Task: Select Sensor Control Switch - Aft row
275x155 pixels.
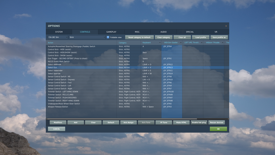Action: point(137,76)
